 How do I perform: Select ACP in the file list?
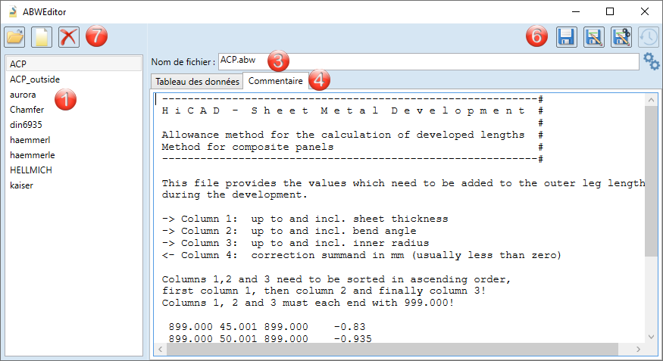tap(74, 64)
